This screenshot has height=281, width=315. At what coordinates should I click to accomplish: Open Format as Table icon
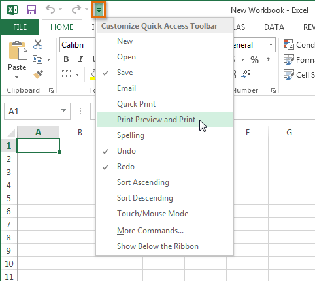289,59
